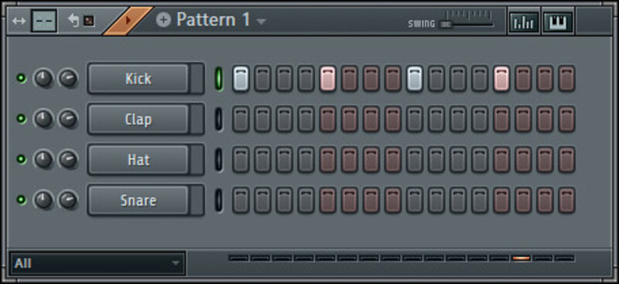Select the Clap channel selector LED

pos(219,119)
